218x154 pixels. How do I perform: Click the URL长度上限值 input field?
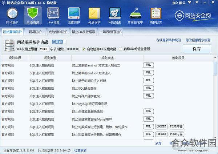[x=44, y=49]
